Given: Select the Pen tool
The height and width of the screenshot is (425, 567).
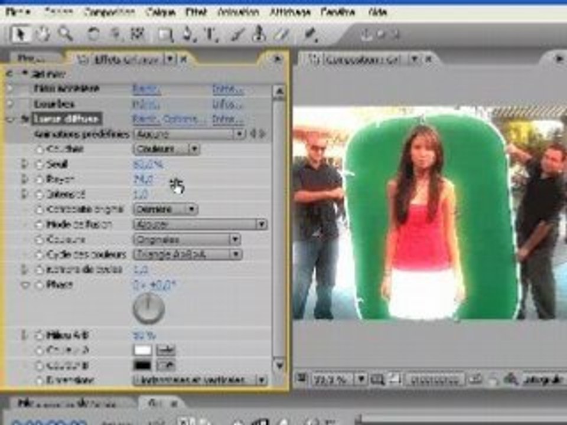Looking at the screenshot, I should pyautogui.click(x=188, y=35).
